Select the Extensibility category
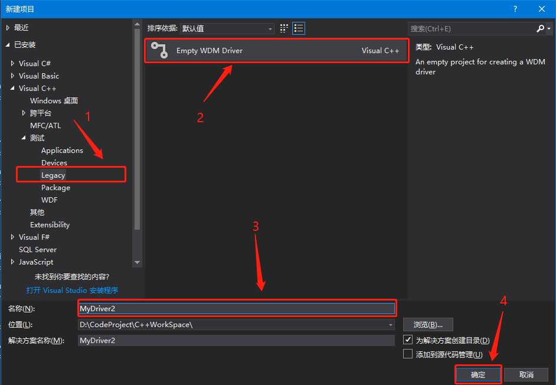The height and width of the screenshot is (385, 556). (x=50, y=224)
